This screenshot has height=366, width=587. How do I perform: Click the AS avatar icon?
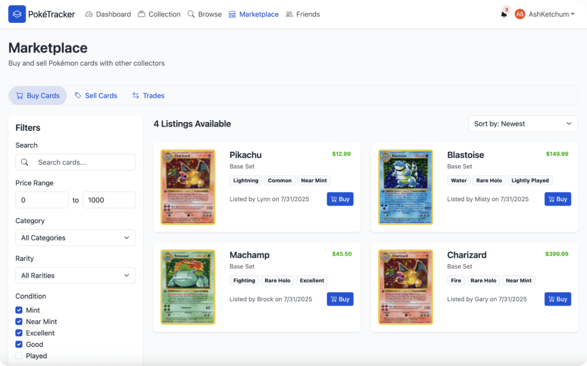519,14
